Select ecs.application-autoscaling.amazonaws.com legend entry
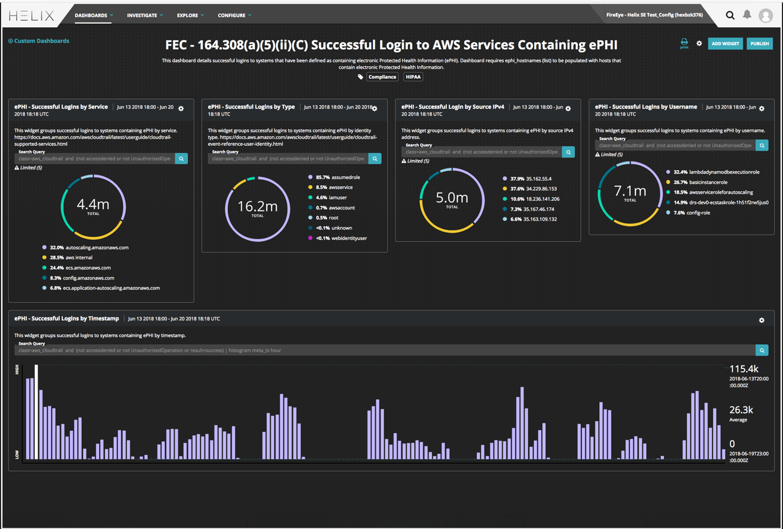783x529 pixels. pos(101,288)
